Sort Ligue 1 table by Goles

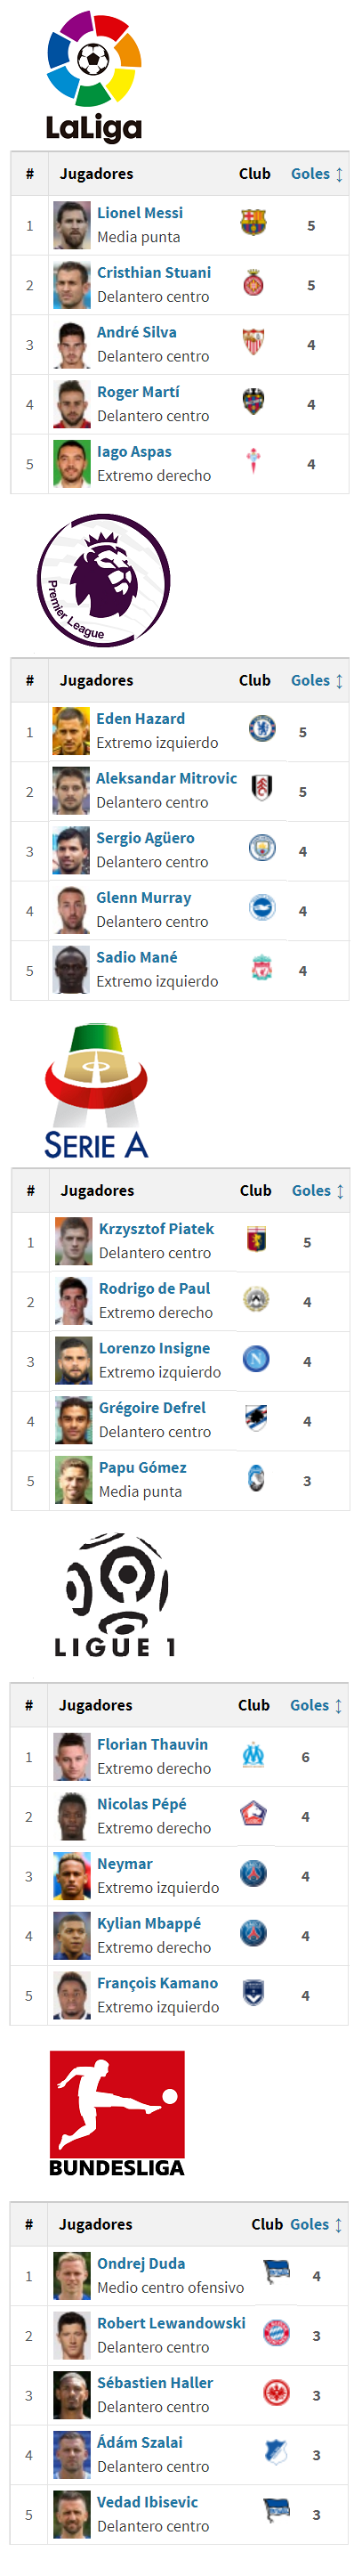[316, 1706]
